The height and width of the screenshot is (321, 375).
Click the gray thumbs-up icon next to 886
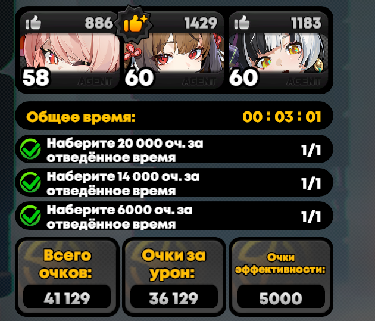(x=33, y=23)
